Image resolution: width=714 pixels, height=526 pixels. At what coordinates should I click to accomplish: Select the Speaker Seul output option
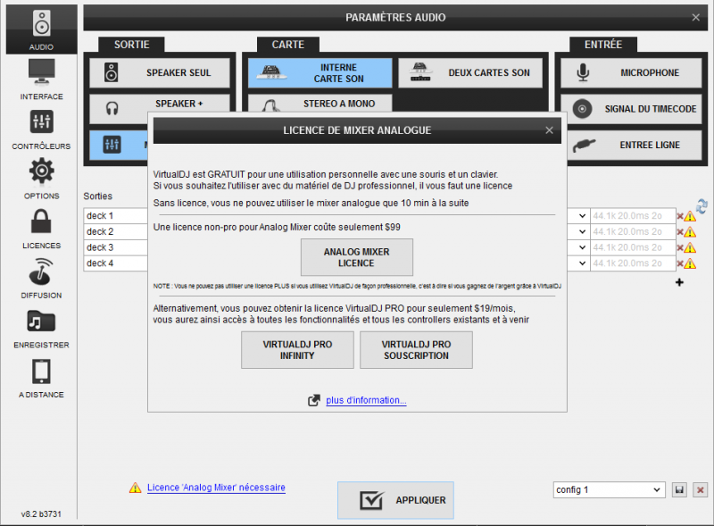tap(160, 72)
